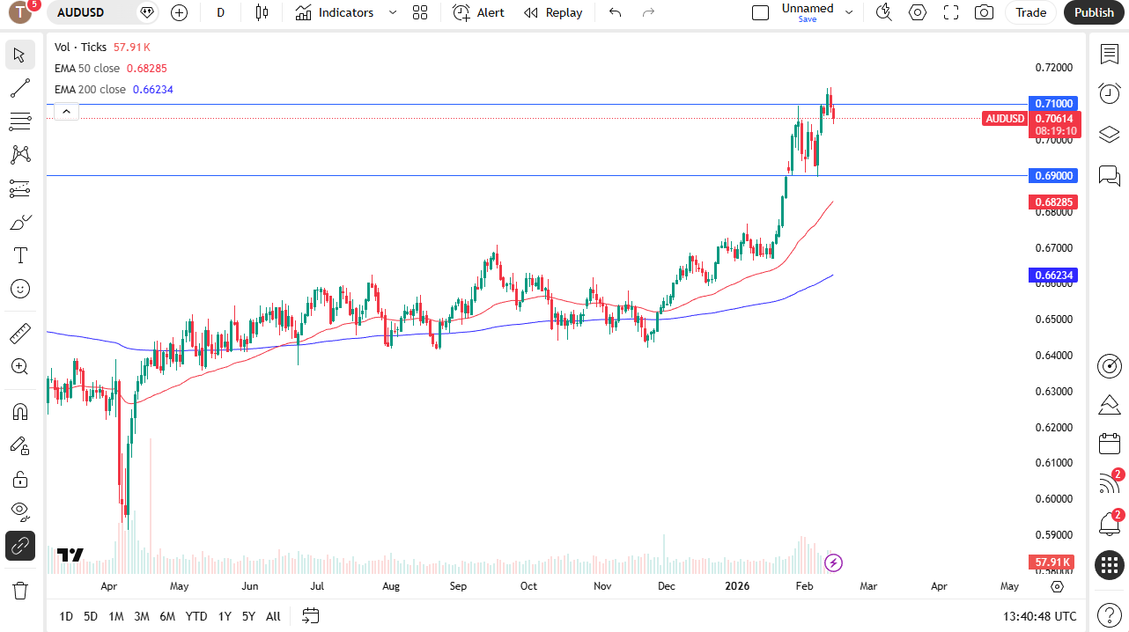
Task: Open the watchlist panel icon
Action: (x=1110, y=55)
